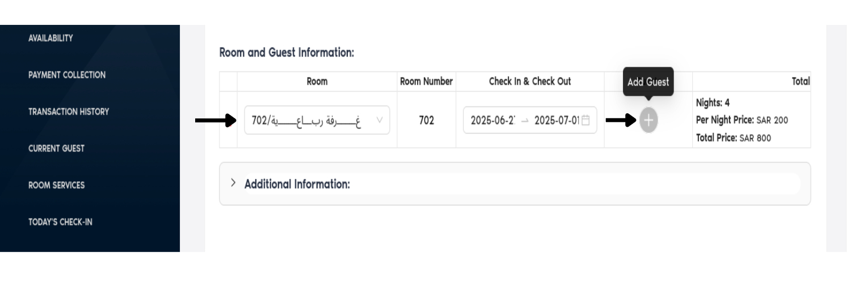
Task: Click the Room Number column header
Action: coord(426,82)
